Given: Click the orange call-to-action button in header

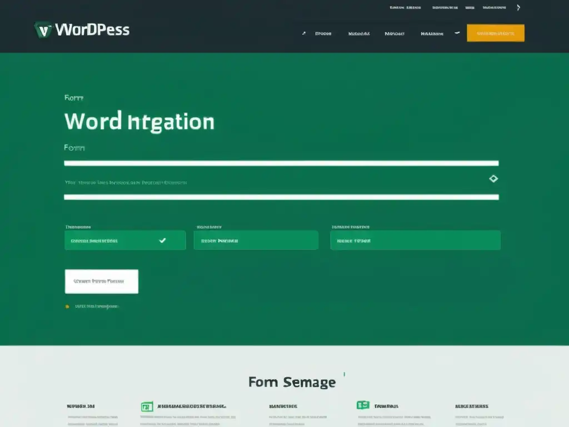Looking at the screenshot, I should pyautogui.click(x=495, y=33).
